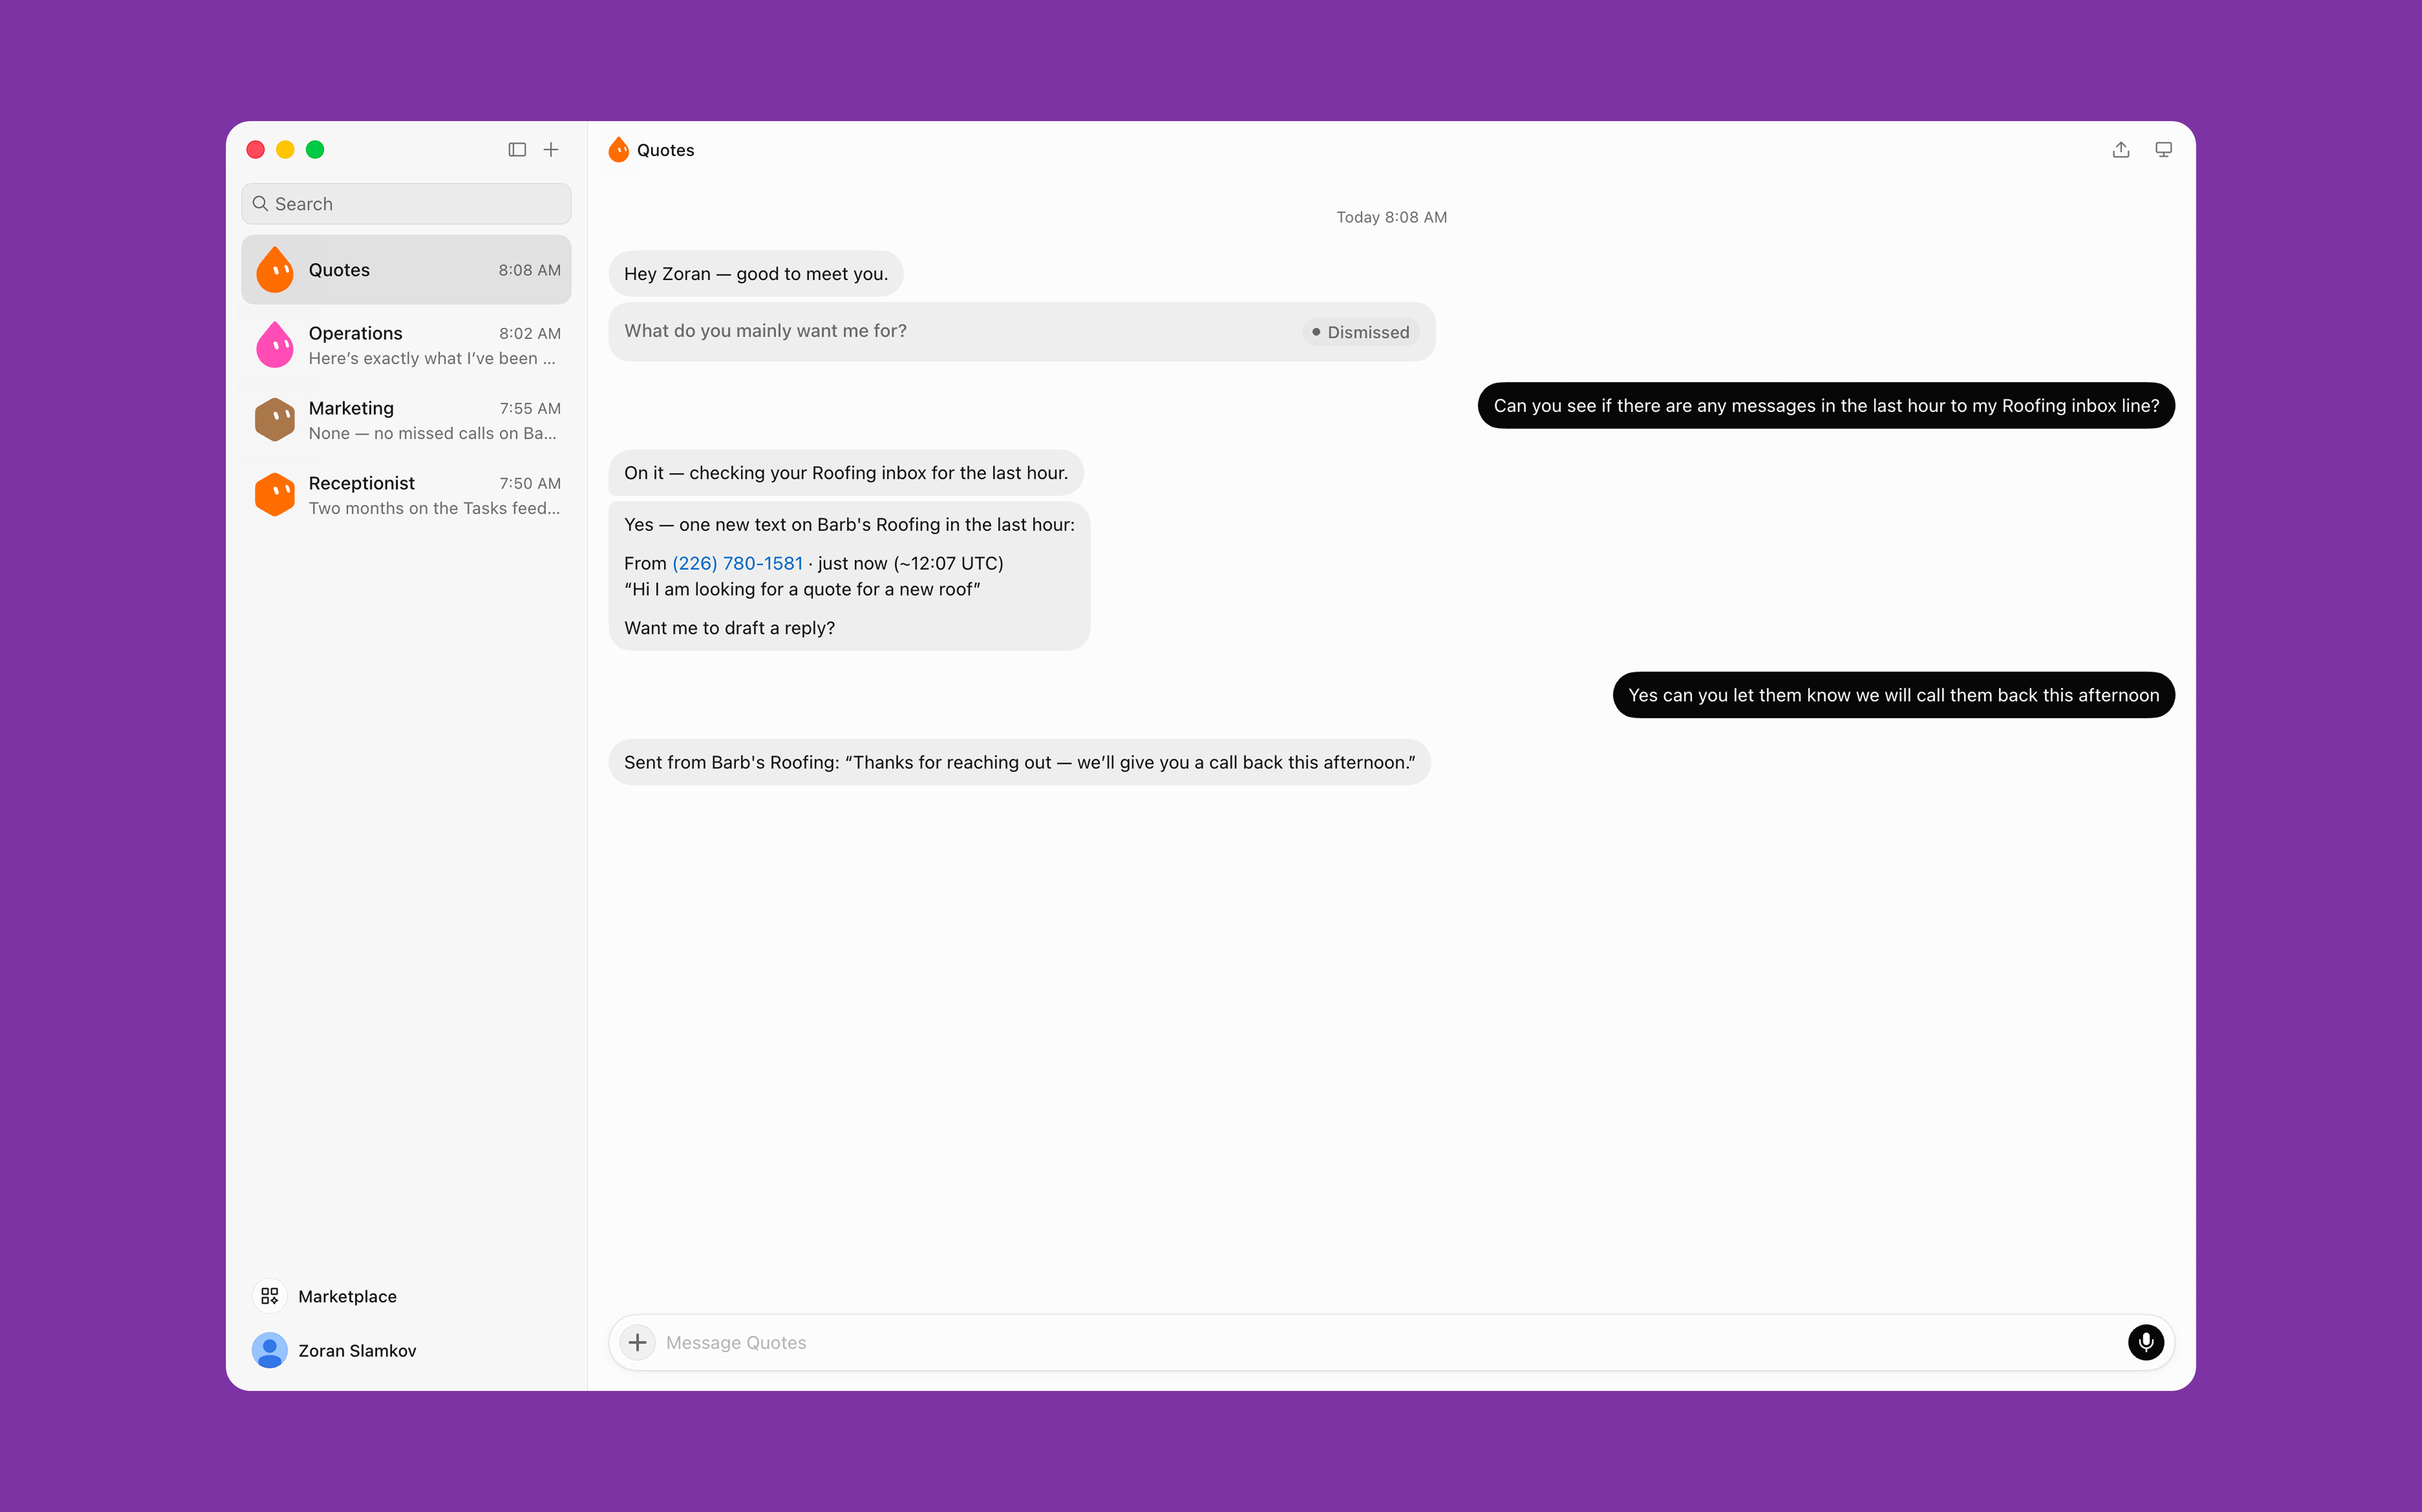
Task: Select the Receptionist conversation
Action: pos(406,495)
